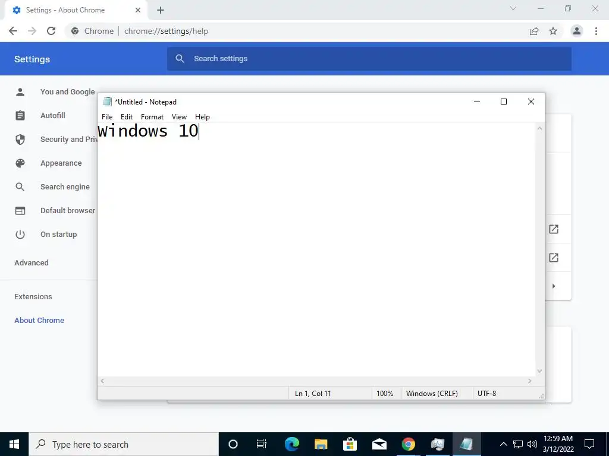Reload the Chrome page
The width and height of the screenshot is (609, 456).
(51, 31)
